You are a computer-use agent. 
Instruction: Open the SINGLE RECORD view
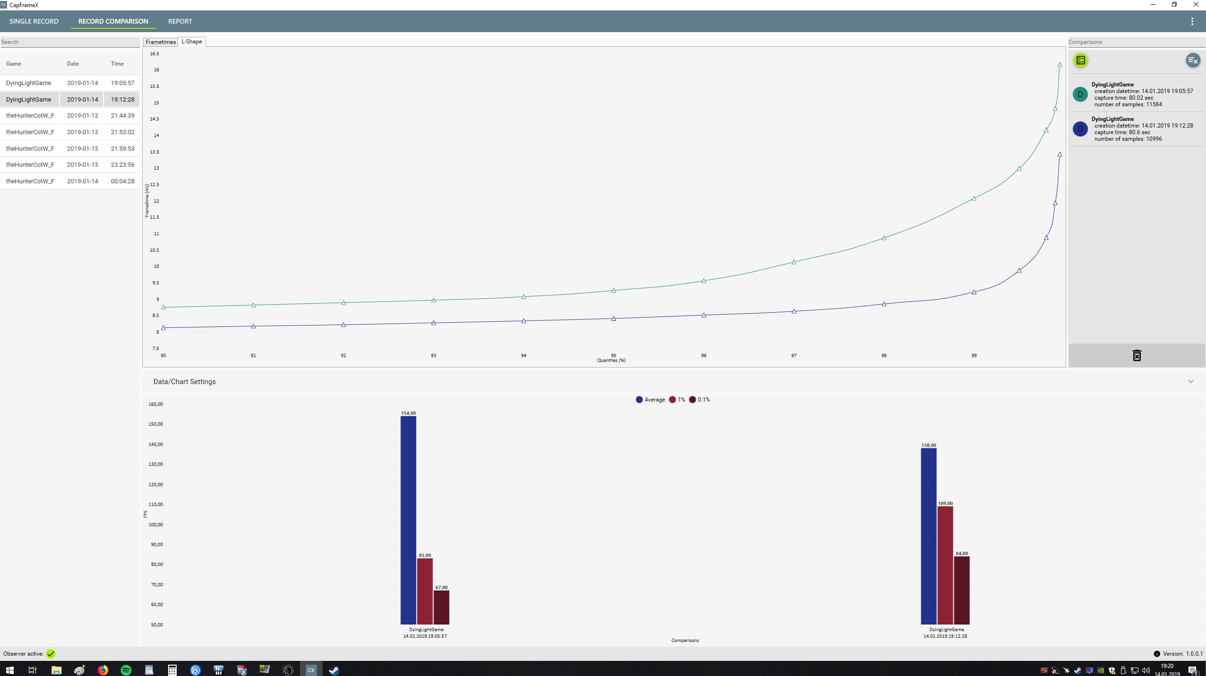[34, 21]
